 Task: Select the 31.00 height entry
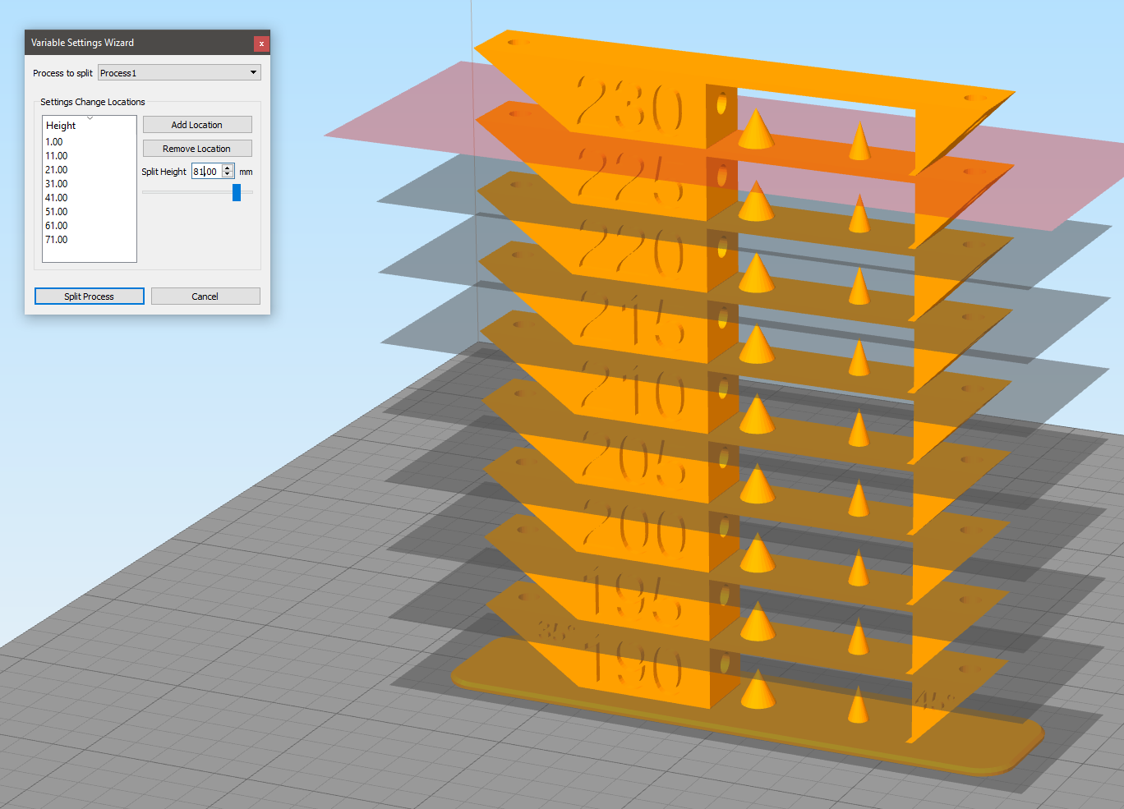(x=57, y=184)
